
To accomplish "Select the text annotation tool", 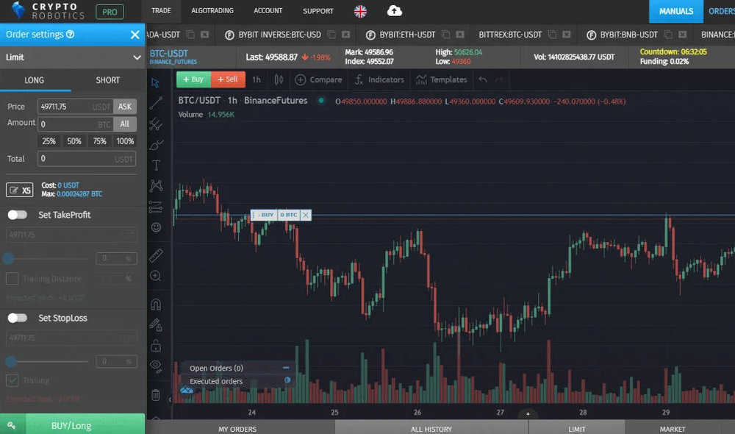I will click(x=156, y=166).
